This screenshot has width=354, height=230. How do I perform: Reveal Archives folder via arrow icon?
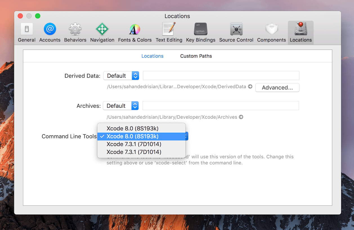[x=241, y=117]
